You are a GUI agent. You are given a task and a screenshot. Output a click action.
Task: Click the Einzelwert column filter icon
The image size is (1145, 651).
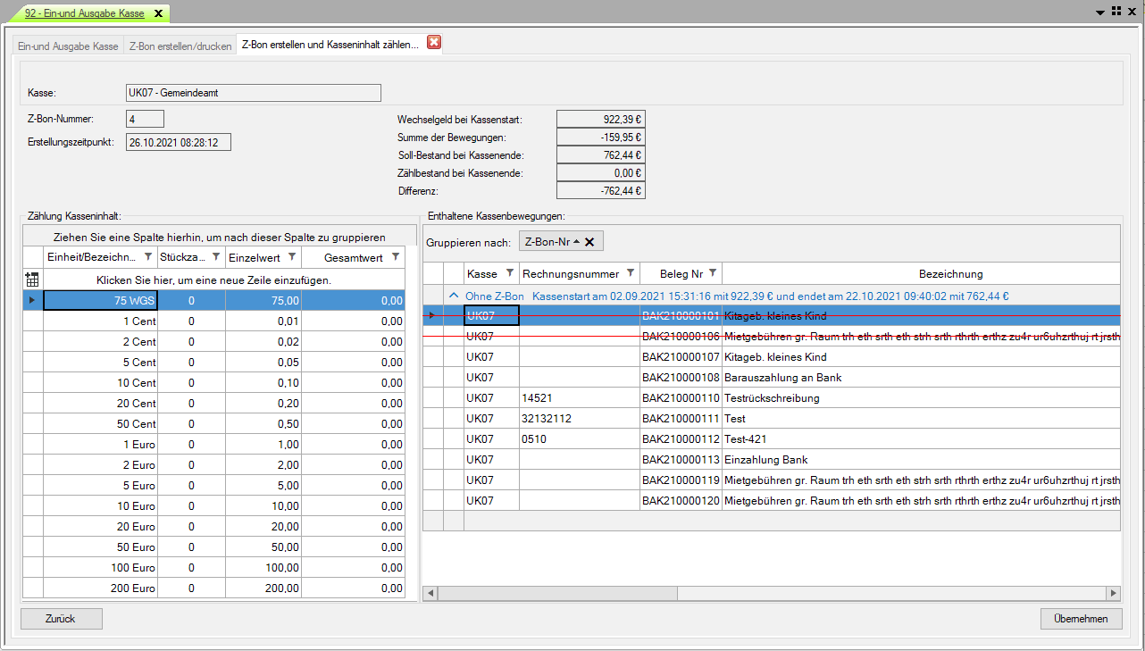(291, 257)
